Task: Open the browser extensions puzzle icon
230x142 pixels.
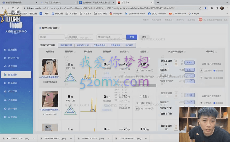Action: tap(212, 8)
